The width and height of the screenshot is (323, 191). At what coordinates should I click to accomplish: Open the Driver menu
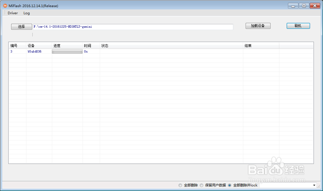click(x=13, y=13)
